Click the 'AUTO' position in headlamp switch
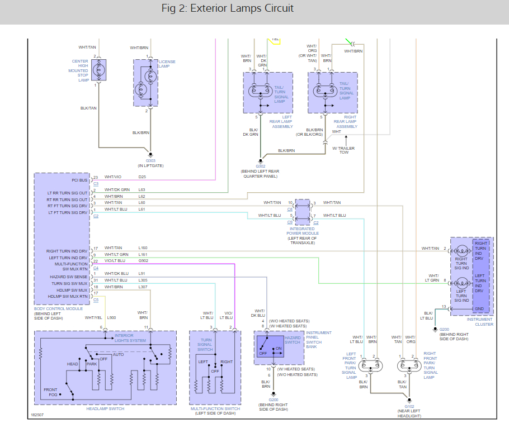 [118, 355]
